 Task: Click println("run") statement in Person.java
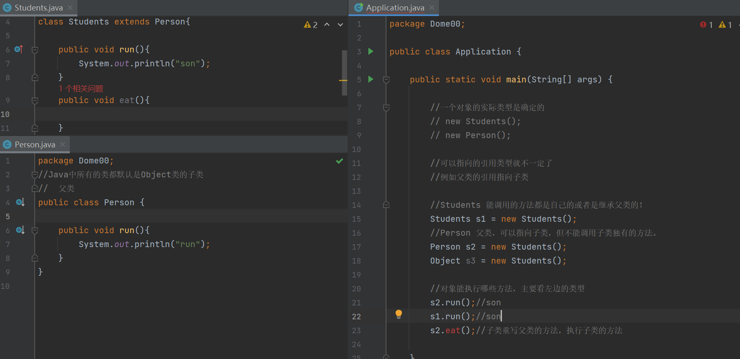click(x=144, y=244)
